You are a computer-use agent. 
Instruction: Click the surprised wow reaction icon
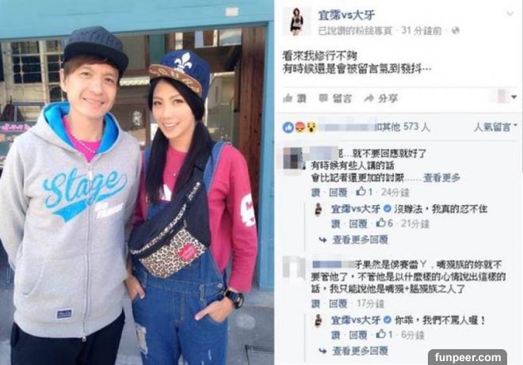311,127
